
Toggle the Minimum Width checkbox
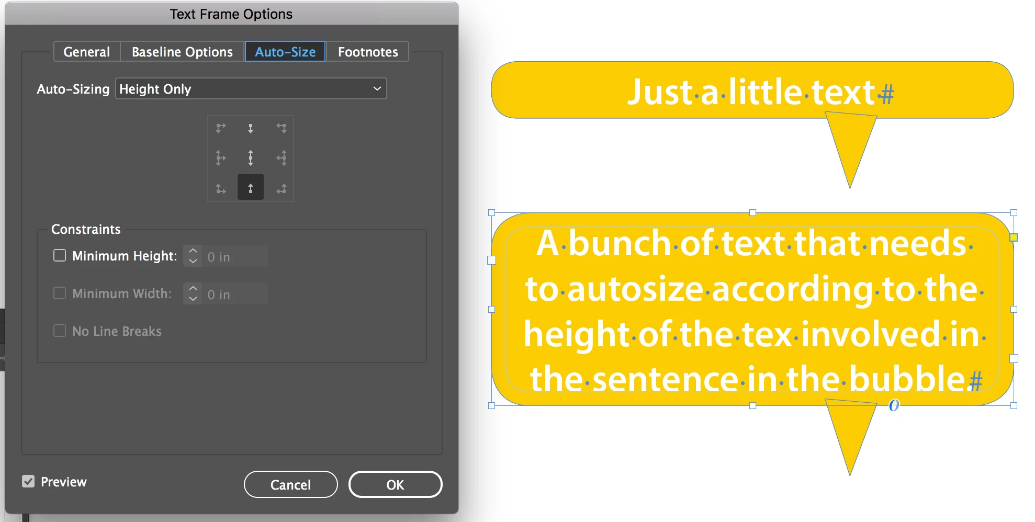pyautogui.click(x=60, y=293)
